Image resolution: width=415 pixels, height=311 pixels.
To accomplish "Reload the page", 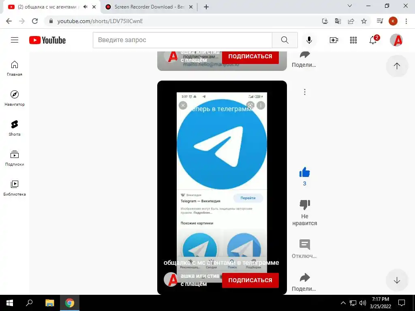I will (35, 21).
